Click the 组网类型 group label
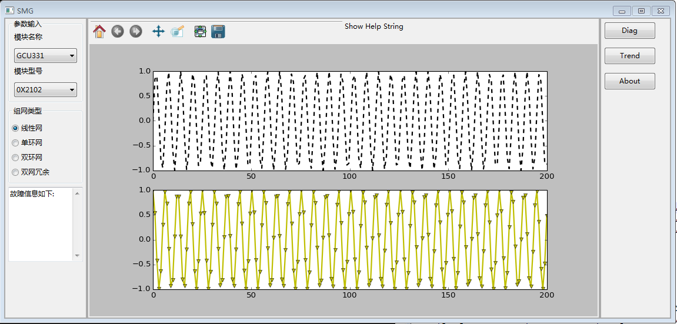 [28, 111]
